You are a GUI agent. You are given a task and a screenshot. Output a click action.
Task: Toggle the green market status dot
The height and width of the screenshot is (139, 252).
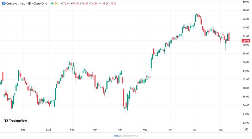(52, 3)
